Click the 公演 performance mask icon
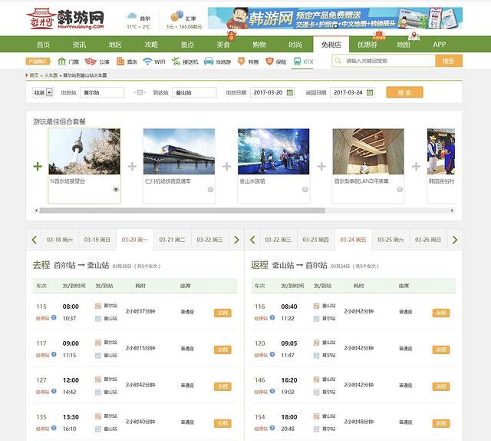This screenshot has height=441, width=491. click(91, 61)
